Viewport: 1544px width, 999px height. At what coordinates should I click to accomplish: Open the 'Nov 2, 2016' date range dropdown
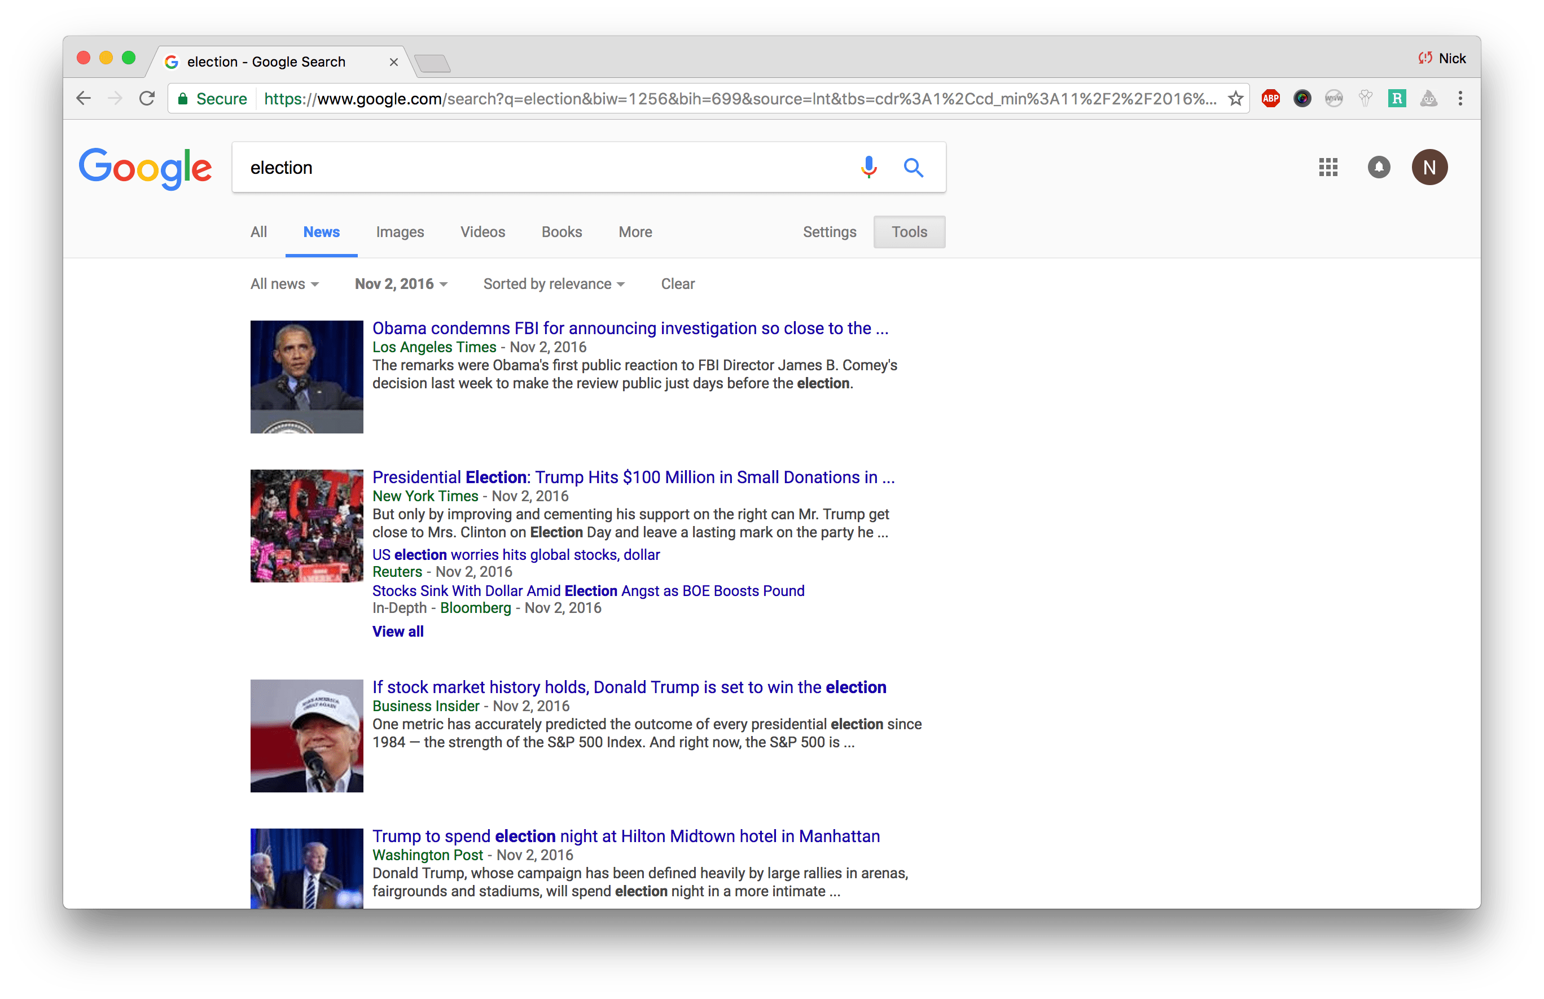[x=400, y=283]
